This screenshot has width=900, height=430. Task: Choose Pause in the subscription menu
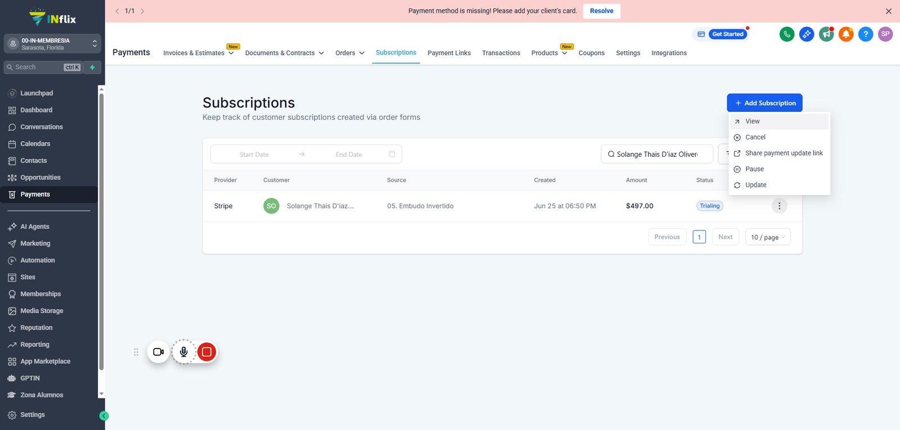[780, 169]
